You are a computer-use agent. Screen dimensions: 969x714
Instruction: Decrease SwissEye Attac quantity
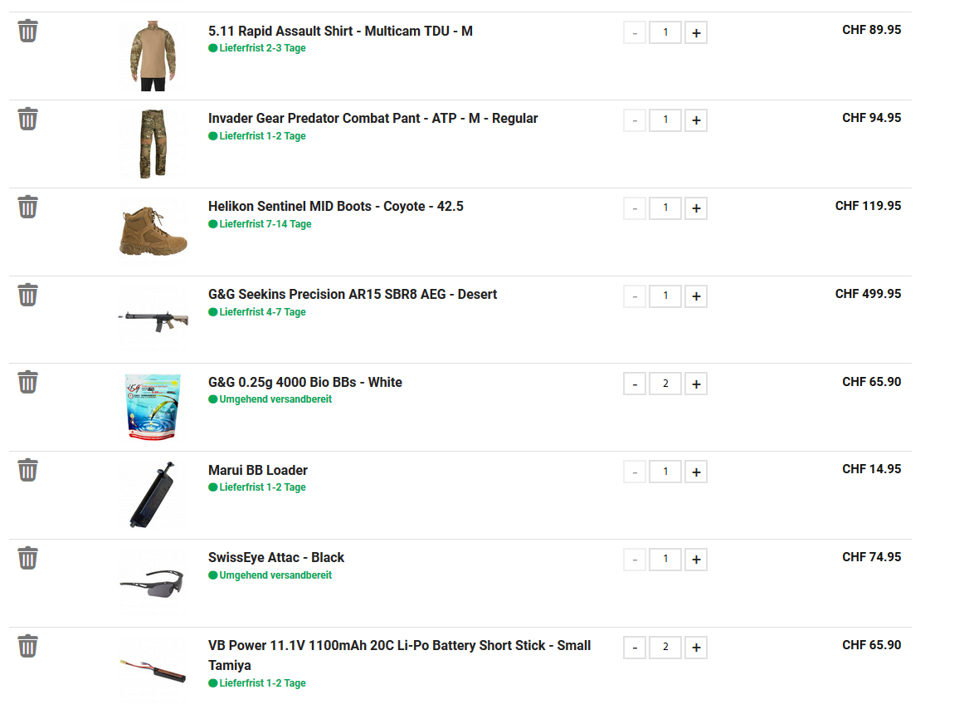click(x=635, y=560)
